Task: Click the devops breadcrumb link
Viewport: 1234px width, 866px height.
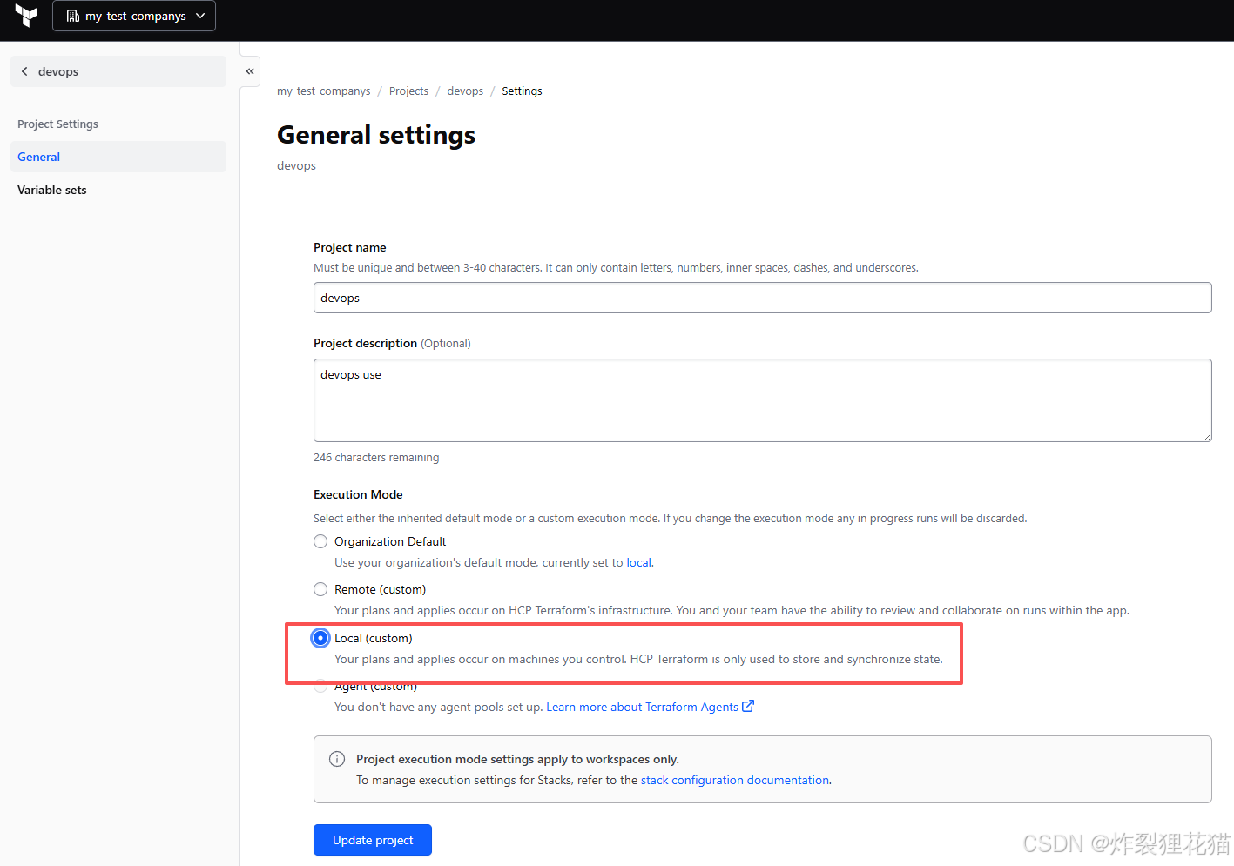Action: [465, 91]
